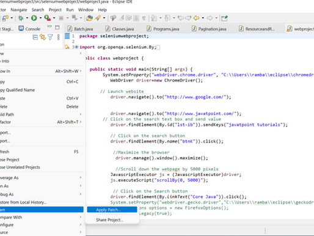Viewport: 314px width, 236px height.
Task: Minimize the left panel view
Action: [49, 26]
